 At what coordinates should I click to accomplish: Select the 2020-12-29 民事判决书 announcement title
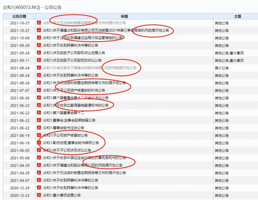[70, 188]
